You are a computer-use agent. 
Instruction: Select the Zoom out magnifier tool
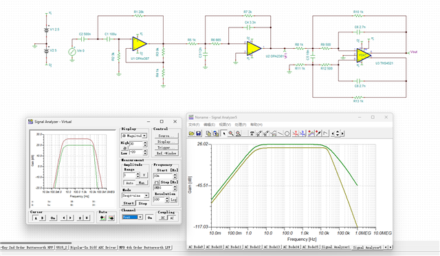coord(239,134)
